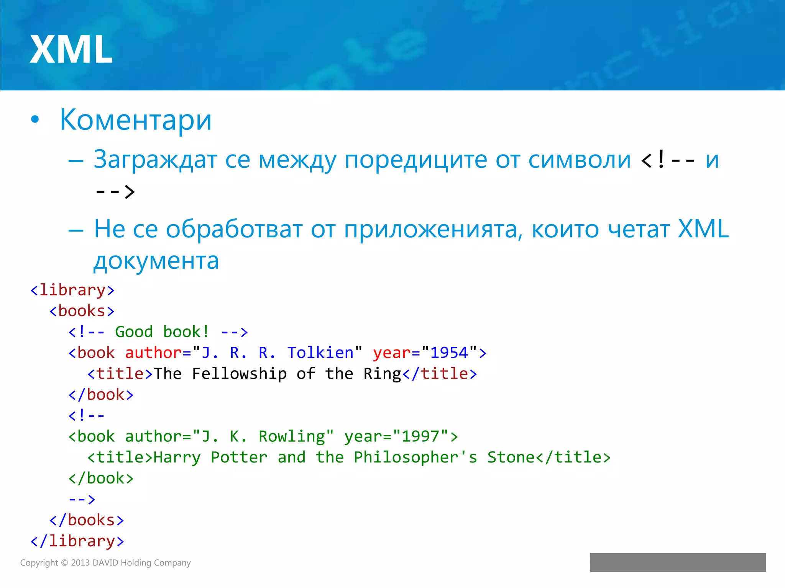Click the copyright notice 'DAVID Holding Company'

pyautogui.click(x=142, y=563)
